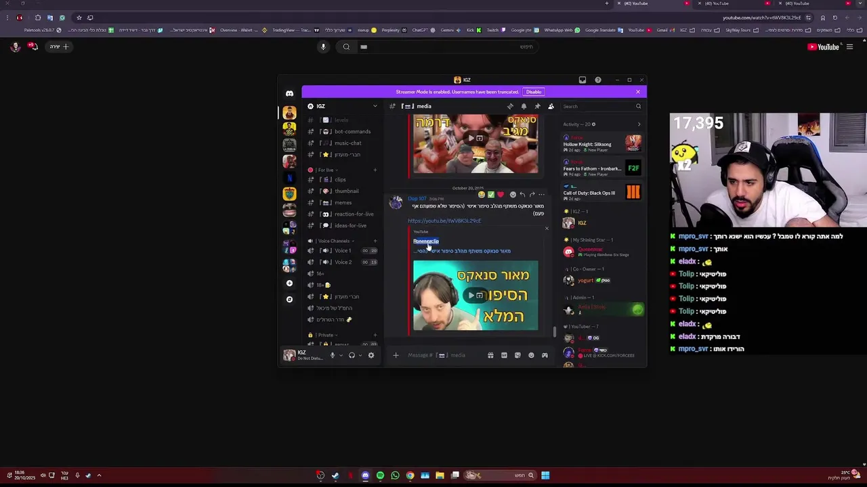Open Discord direct messages home icon
This screenshot has width=867, height=487.
click(x=289, y=93)
